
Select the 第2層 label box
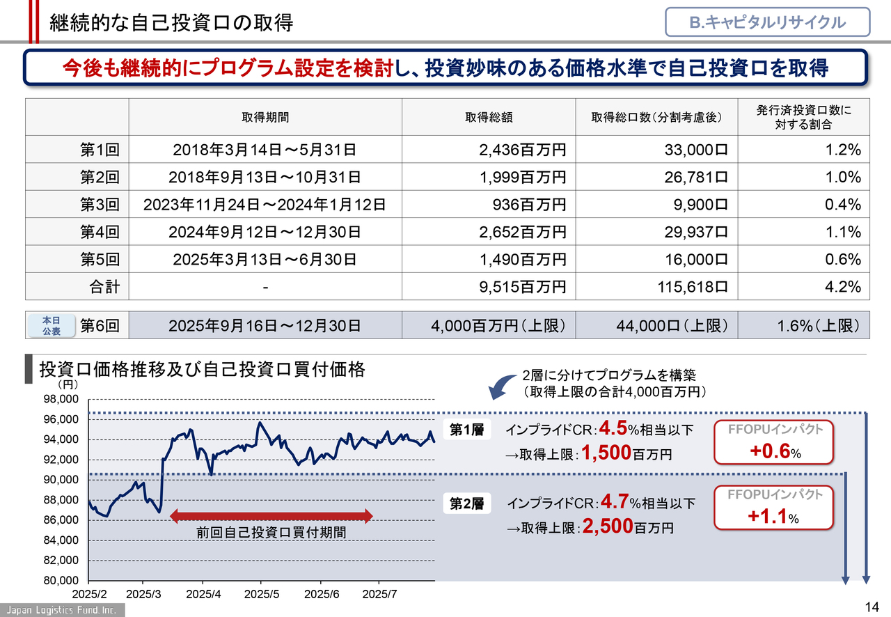pos(466,503)
